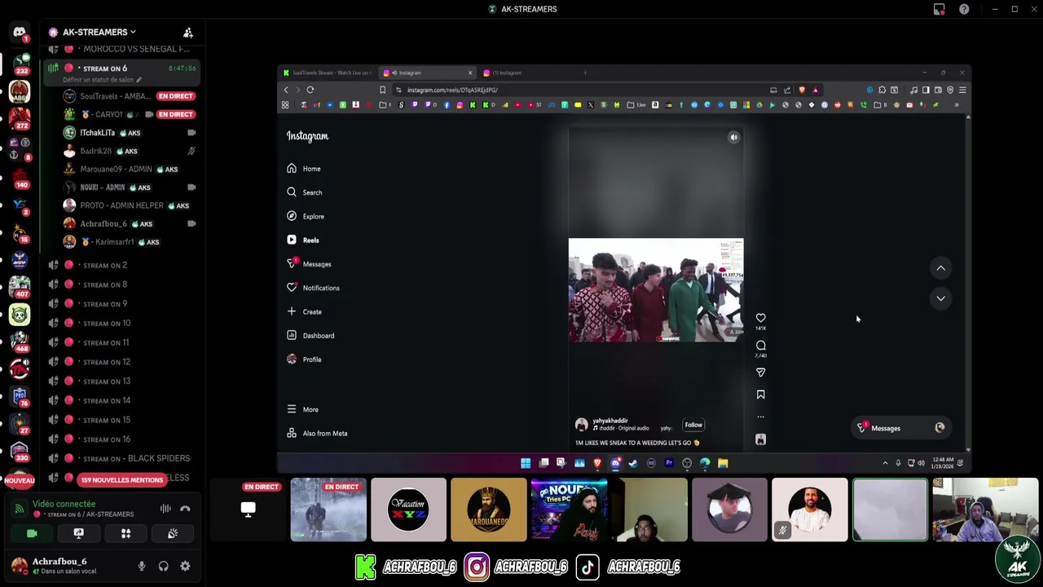Screen dimensions: 1043x587
Task: Click the NOUVEAU badge in server list
Action: (x=20, y=481)
